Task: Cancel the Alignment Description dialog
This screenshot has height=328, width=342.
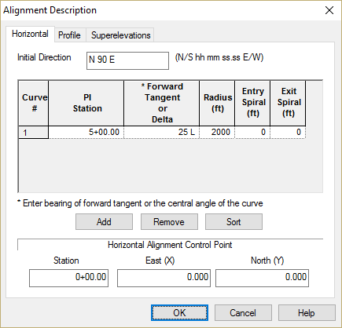Action: point(243,313)
